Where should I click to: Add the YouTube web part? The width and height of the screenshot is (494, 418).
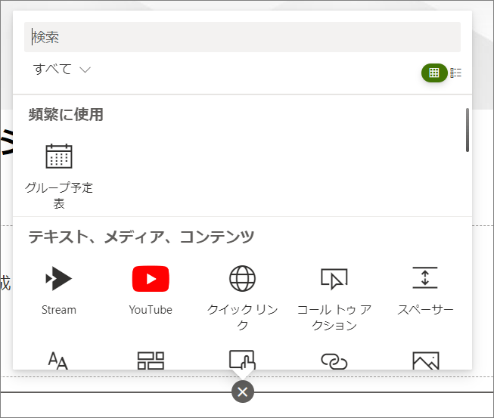[x=151, y=291]
